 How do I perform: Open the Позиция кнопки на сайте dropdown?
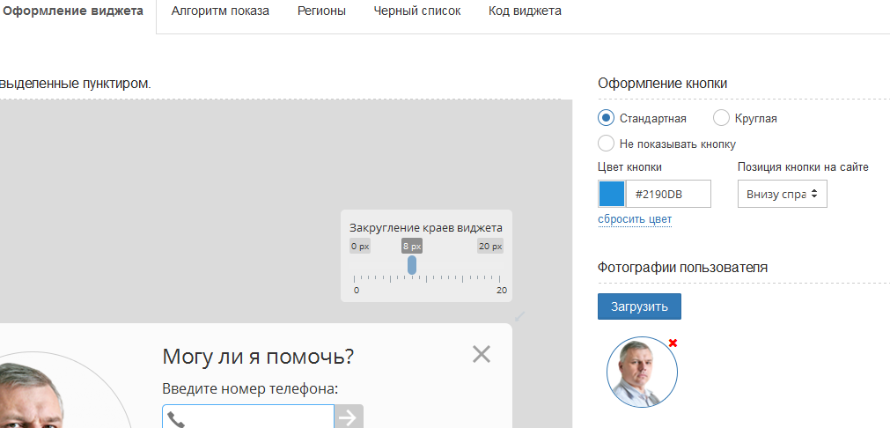(x=782, y=194)
